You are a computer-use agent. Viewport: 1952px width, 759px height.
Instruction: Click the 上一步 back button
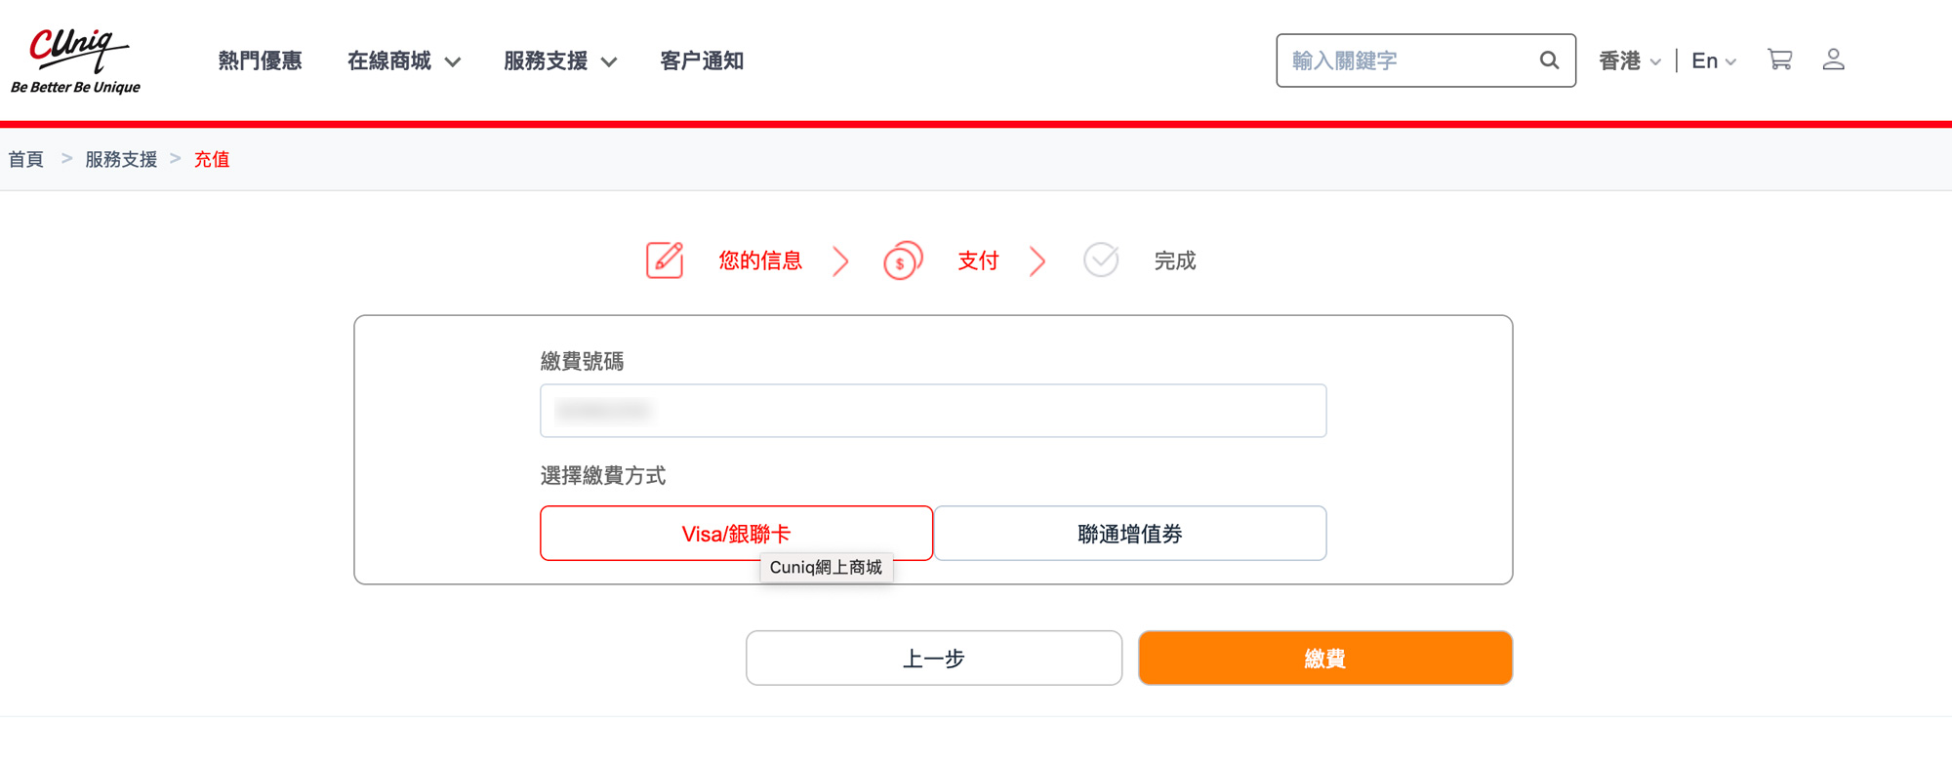coord(934,659)
